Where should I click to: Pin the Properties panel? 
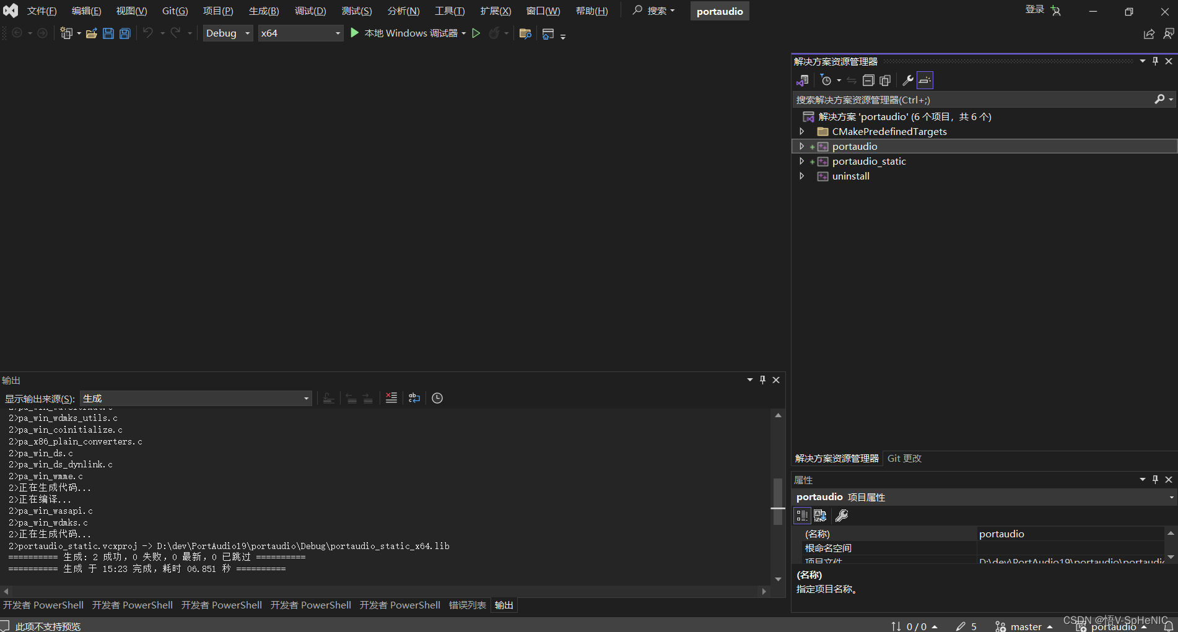[1155, 480]
